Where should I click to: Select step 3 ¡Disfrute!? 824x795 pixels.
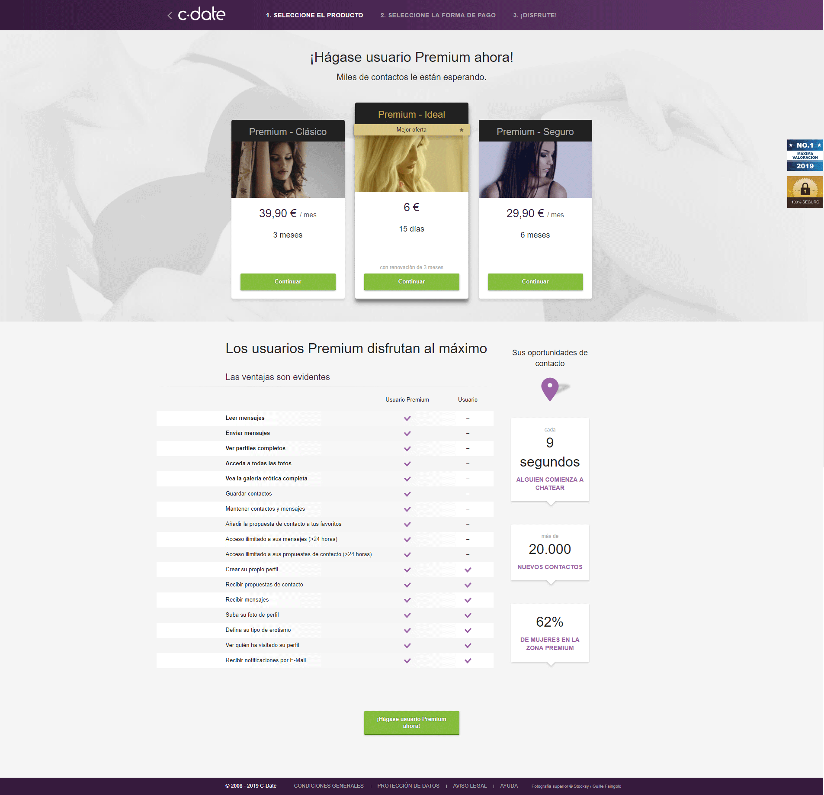click(535, 15)
